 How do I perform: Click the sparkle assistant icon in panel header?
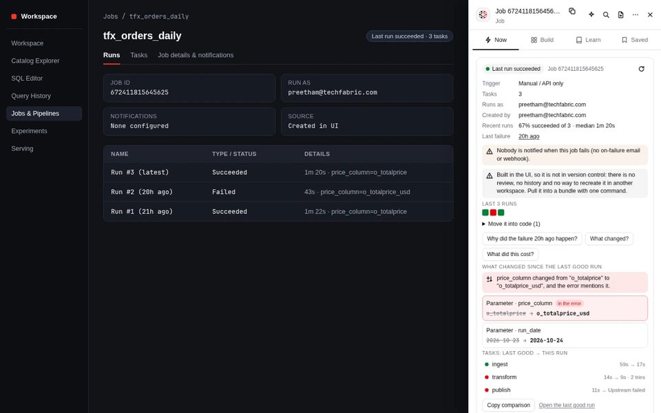click(x=591, y=14)
